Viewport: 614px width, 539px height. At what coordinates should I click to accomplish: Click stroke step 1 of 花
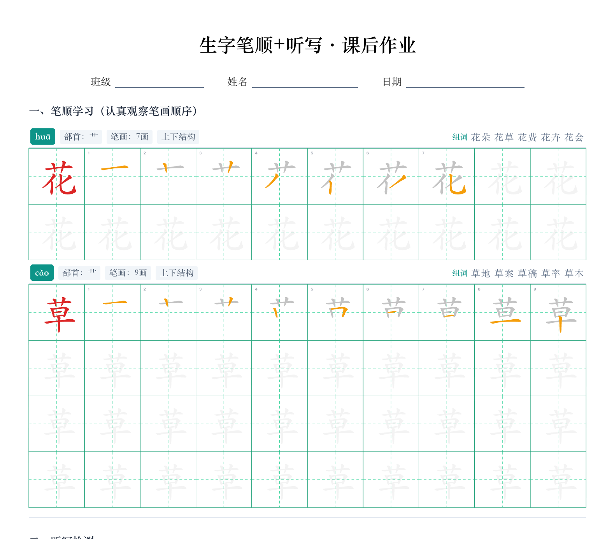(112, 177)
